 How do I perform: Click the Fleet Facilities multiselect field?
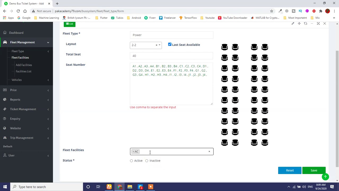tap(172, 152)
